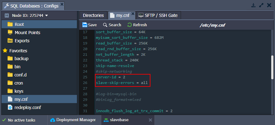Select the Root folder
Screen dimensions: 275x125
coord(39,24)
